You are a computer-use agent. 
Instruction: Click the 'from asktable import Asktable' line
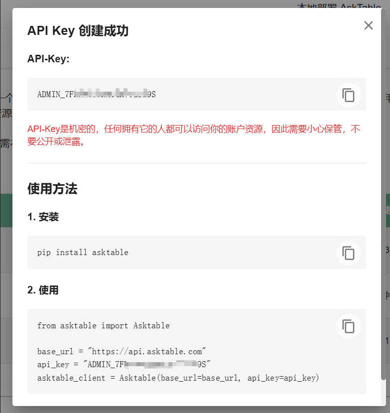[103, 325]
